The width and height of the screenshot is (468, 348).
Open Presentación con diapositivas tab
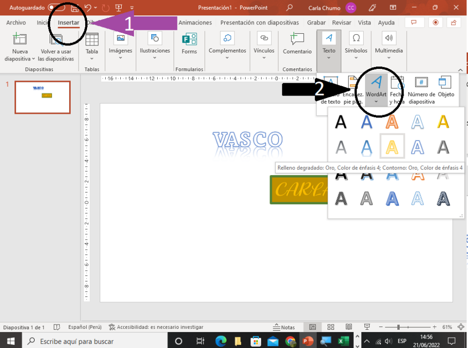[259, 22]
